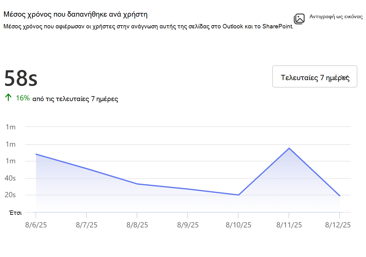Viewport: 366px width, 257px height.
Task: Click the 20s y-axis label
Action: tap(10, 195)
